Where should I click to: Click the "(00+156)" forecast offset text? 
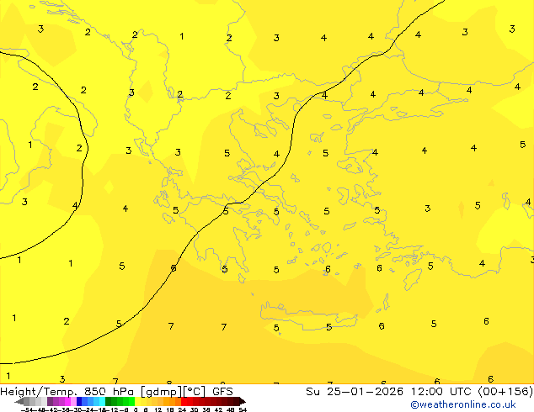pos(505,392)
